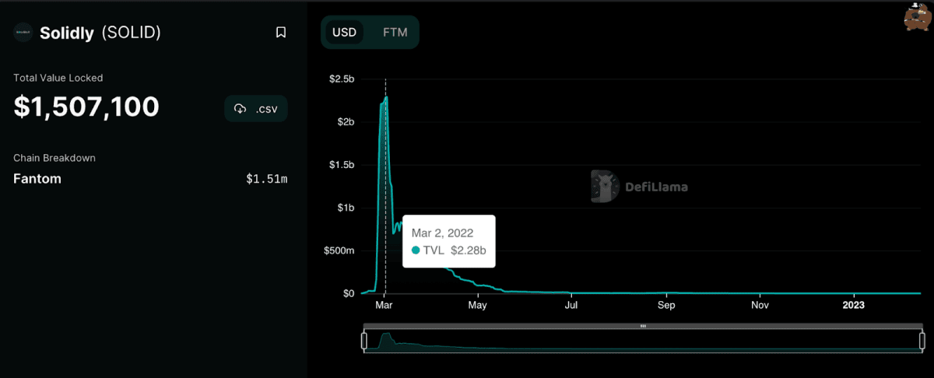This screenshot has height=378, width=934.
Task: Click the Total Value Locked label
Action: [58, 78]
